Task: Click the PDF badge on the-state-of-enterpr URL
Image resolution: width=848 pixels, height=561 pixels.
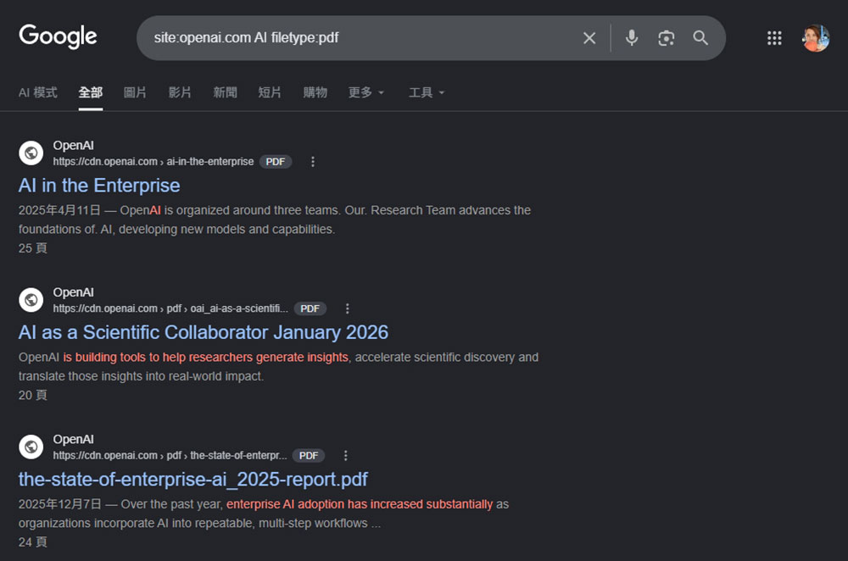Action: [309, 456]
